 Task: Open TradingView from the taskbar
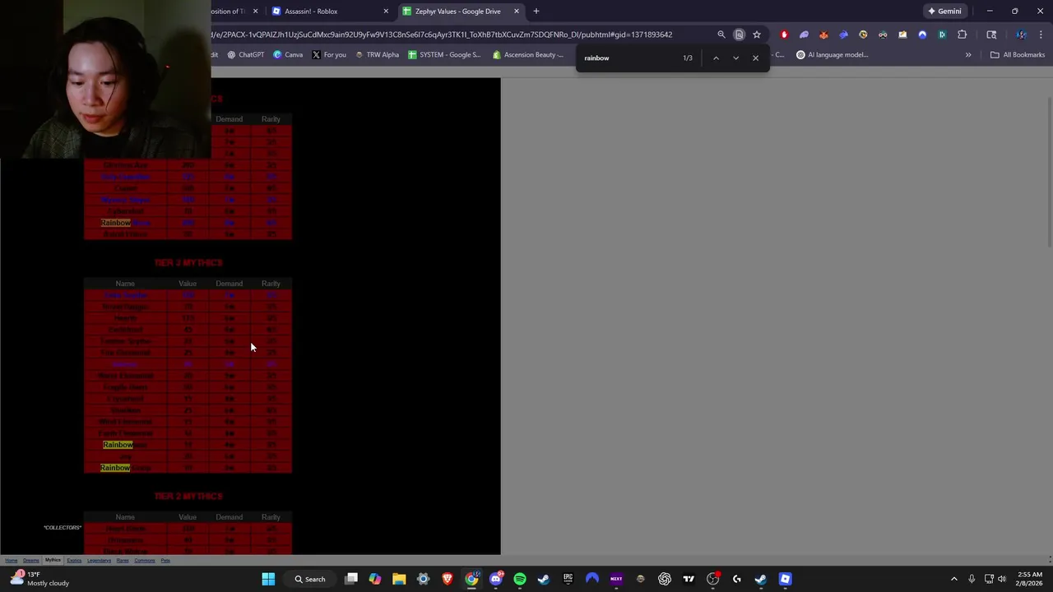coord(689,579)
